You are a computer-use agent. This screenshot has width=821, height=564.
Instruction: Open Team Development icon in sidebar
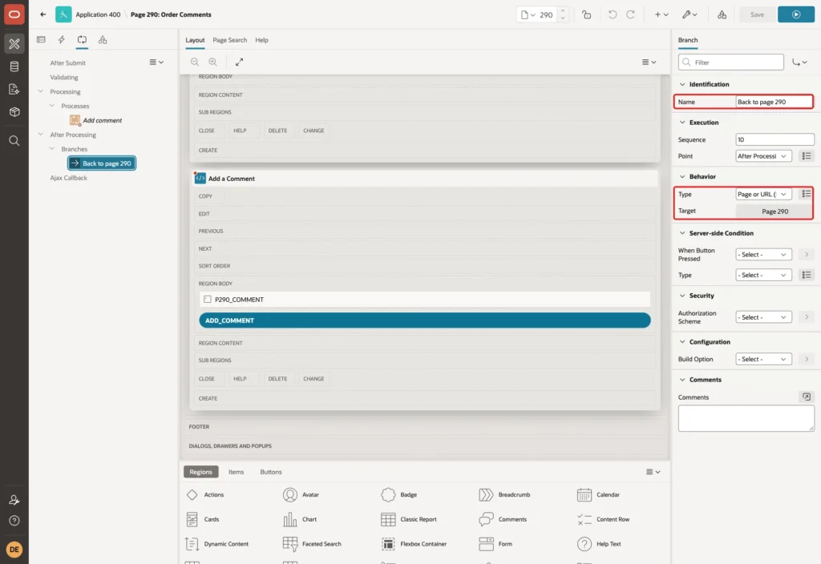[x=14, y=89]
